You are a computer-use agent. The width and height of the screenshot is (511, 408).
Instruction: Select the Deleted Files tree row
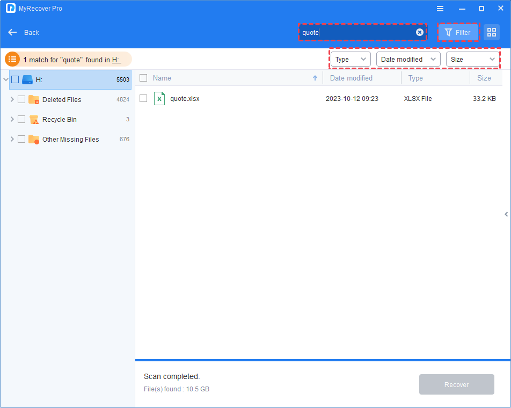pos(70,99)
